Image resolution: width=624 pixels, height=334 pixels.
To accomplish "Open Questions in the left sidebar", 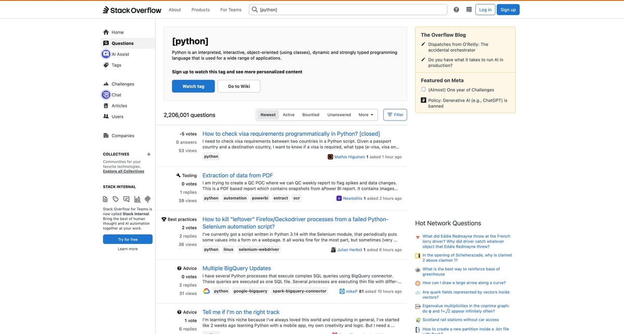I will pos(127,43).
